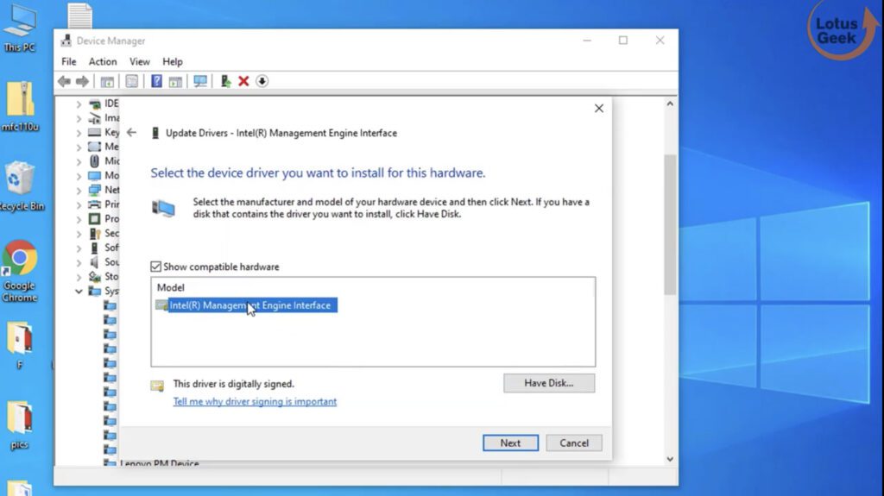
Task: Collapse the Sys tree node
Action: point(79,292)
